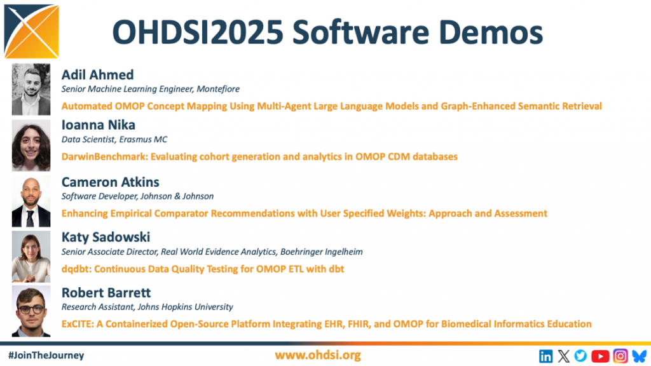The height and width of the screenshot is (366, 651).
Task: Click the YouTube icon
Action: tap(600, 356)
